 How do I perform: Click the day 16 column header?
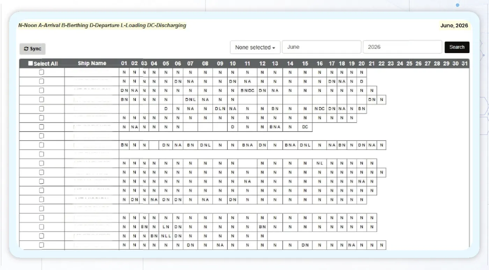(320, 63)
